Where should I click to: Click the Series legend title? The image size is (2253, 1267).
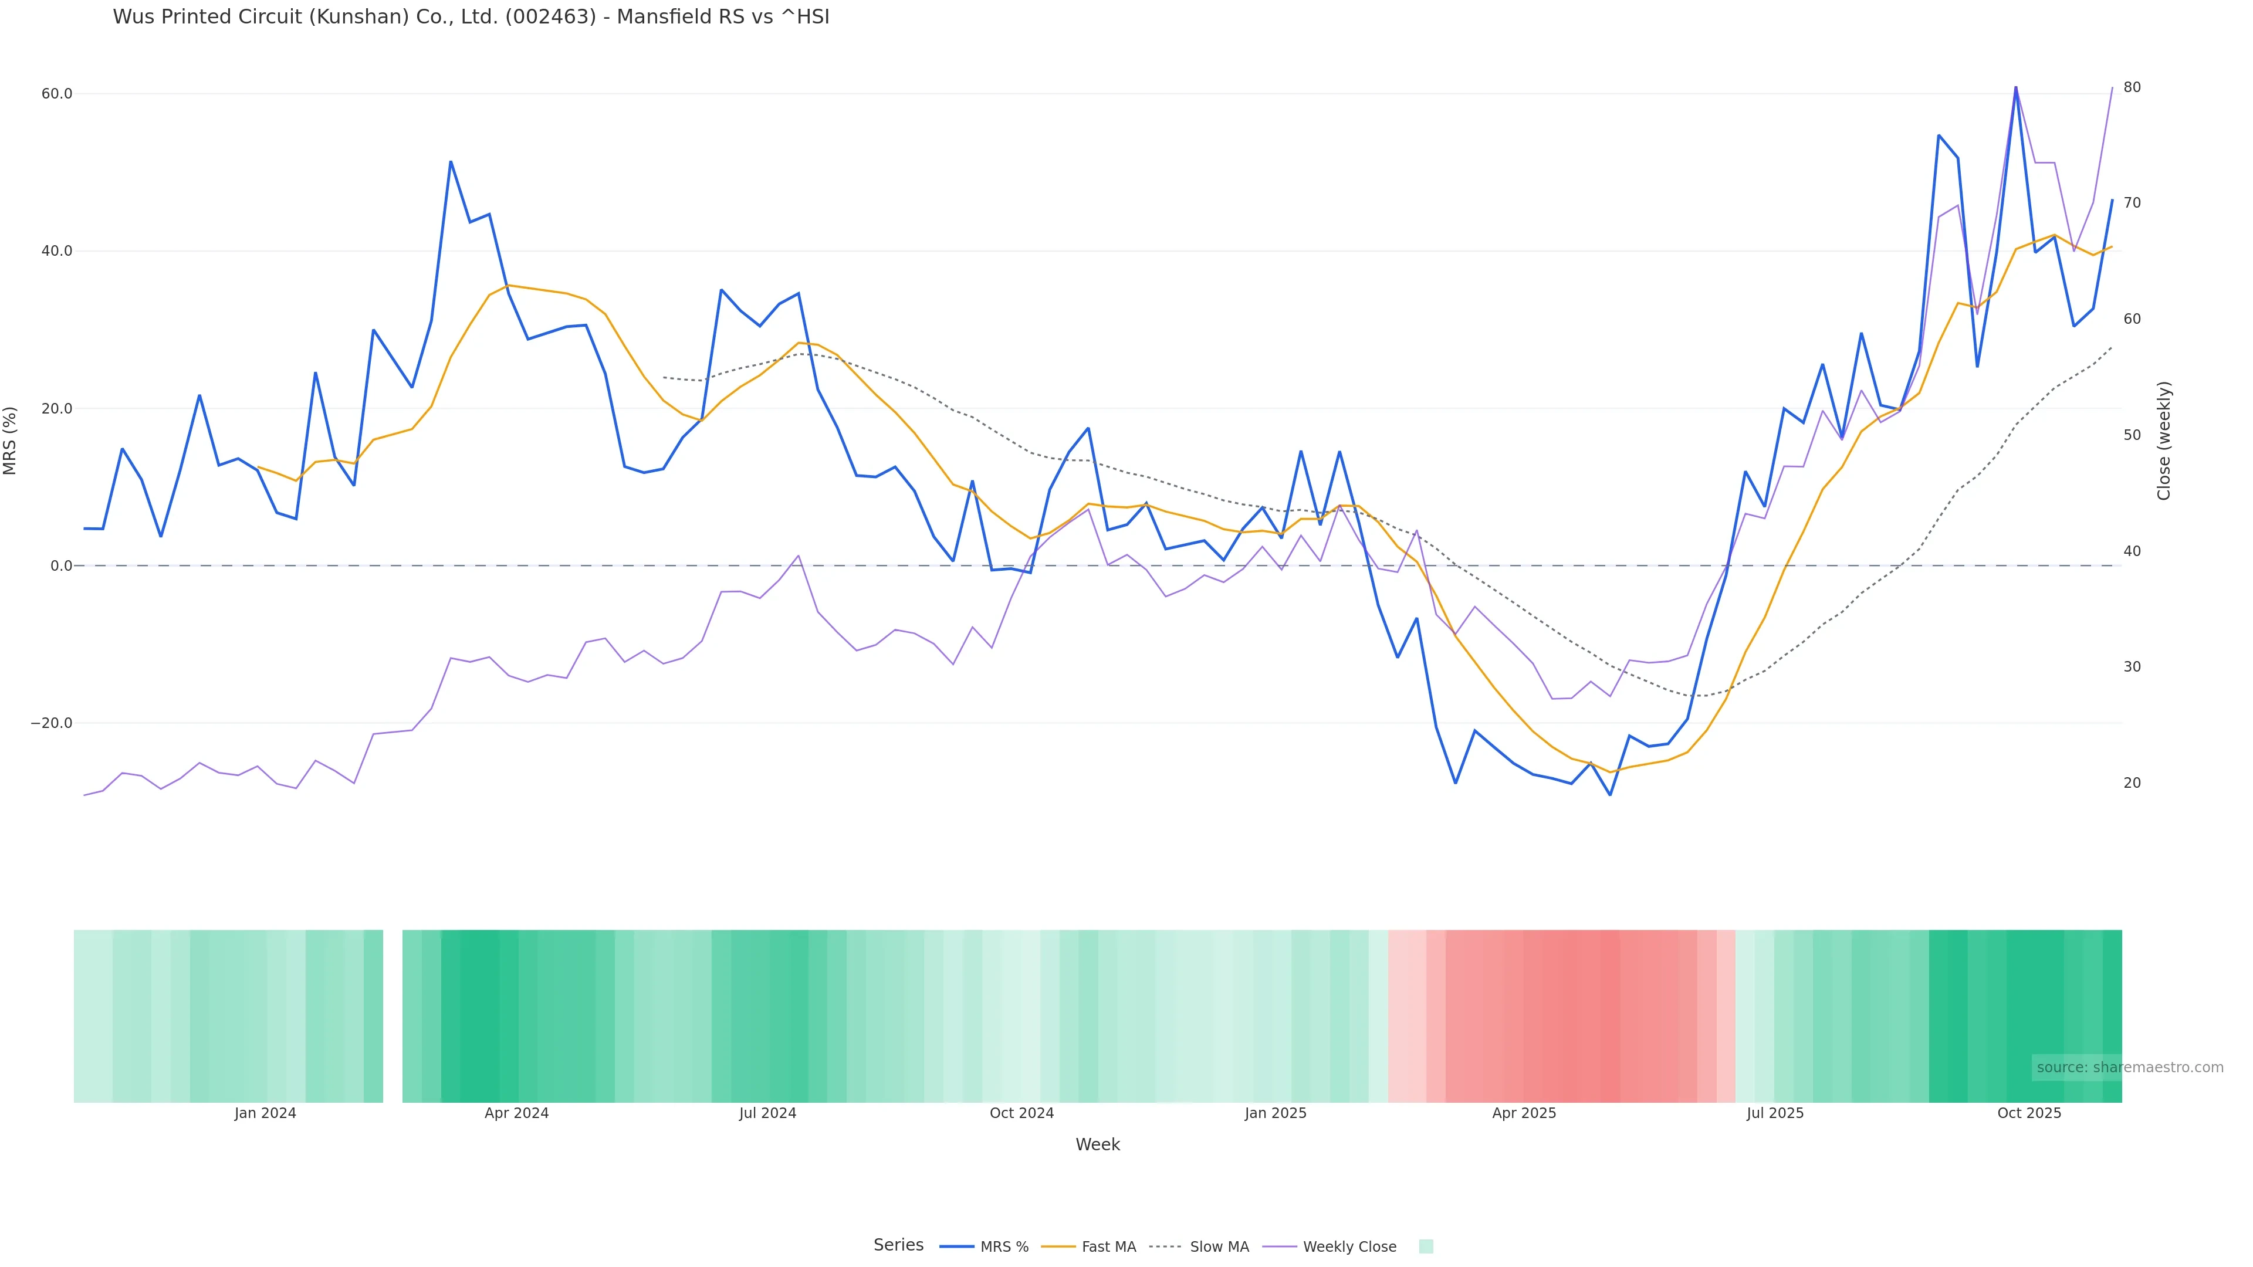[898, 1245]
